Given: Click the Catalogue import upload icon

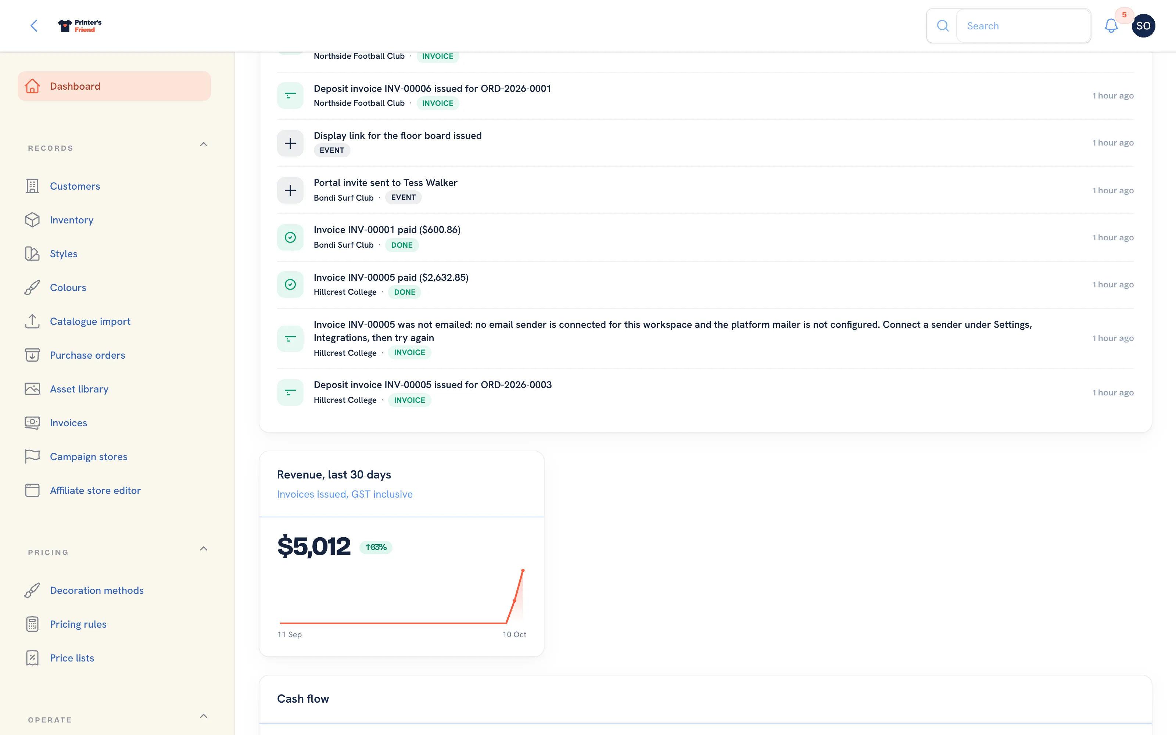Looking at the screenshot, I should (32, 321).
